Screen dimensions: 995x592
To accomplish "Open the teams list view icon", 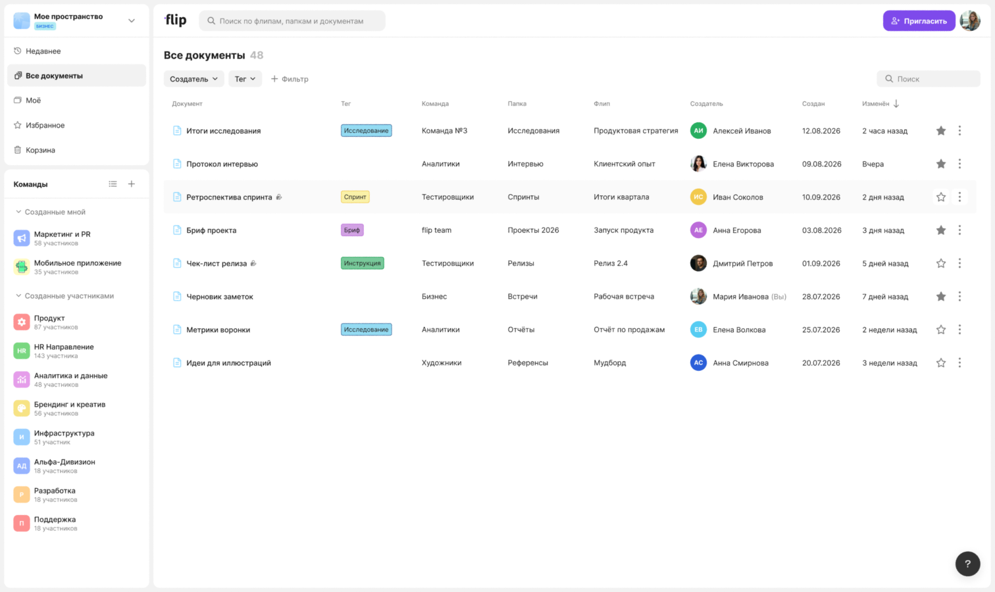I will coord(113,184).
